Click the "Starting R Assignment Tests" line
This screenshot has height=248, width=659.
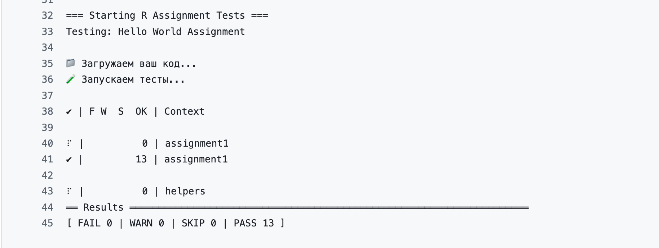(x=167, y=15)
